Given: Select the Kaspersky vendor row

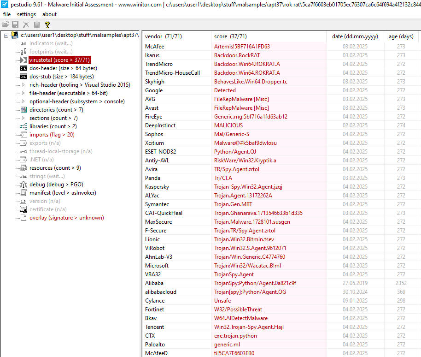Looking at the screenshot, I should pos(281,187).
